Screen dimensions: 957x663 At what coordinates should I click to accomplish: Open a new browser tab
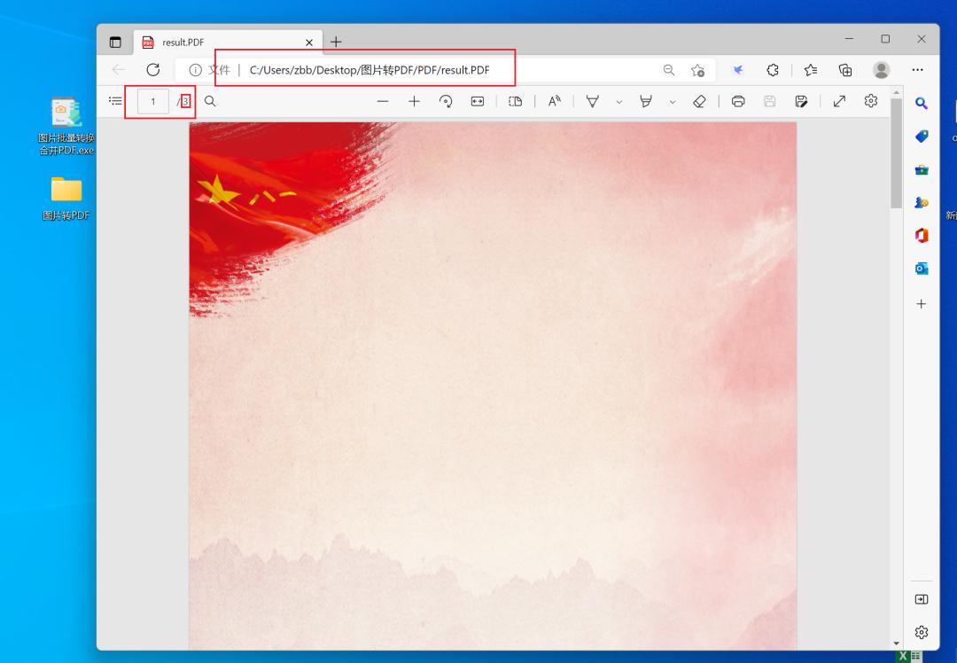pos(336,42)
